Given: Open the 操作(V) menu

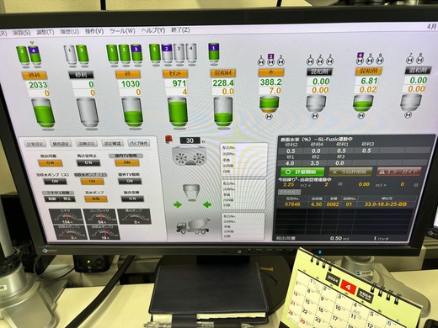Looking at the screenshot, I should [x=94, y=31].
